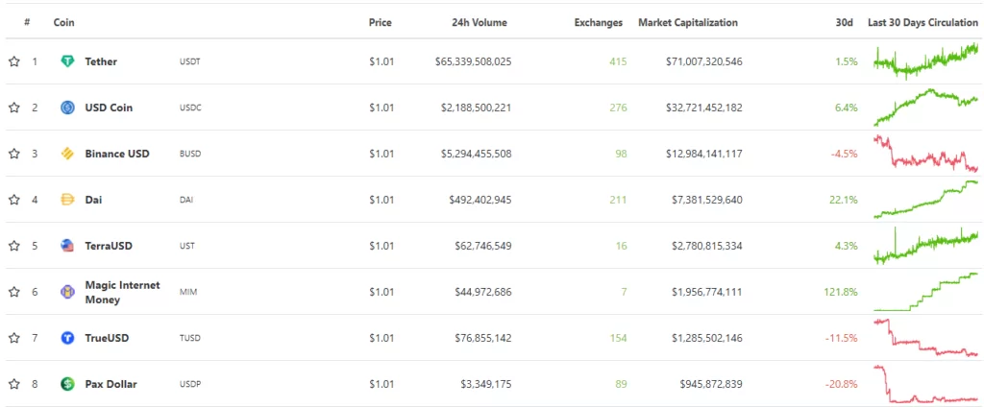Sort the table by Price header
984x407 pixels.
380,22
